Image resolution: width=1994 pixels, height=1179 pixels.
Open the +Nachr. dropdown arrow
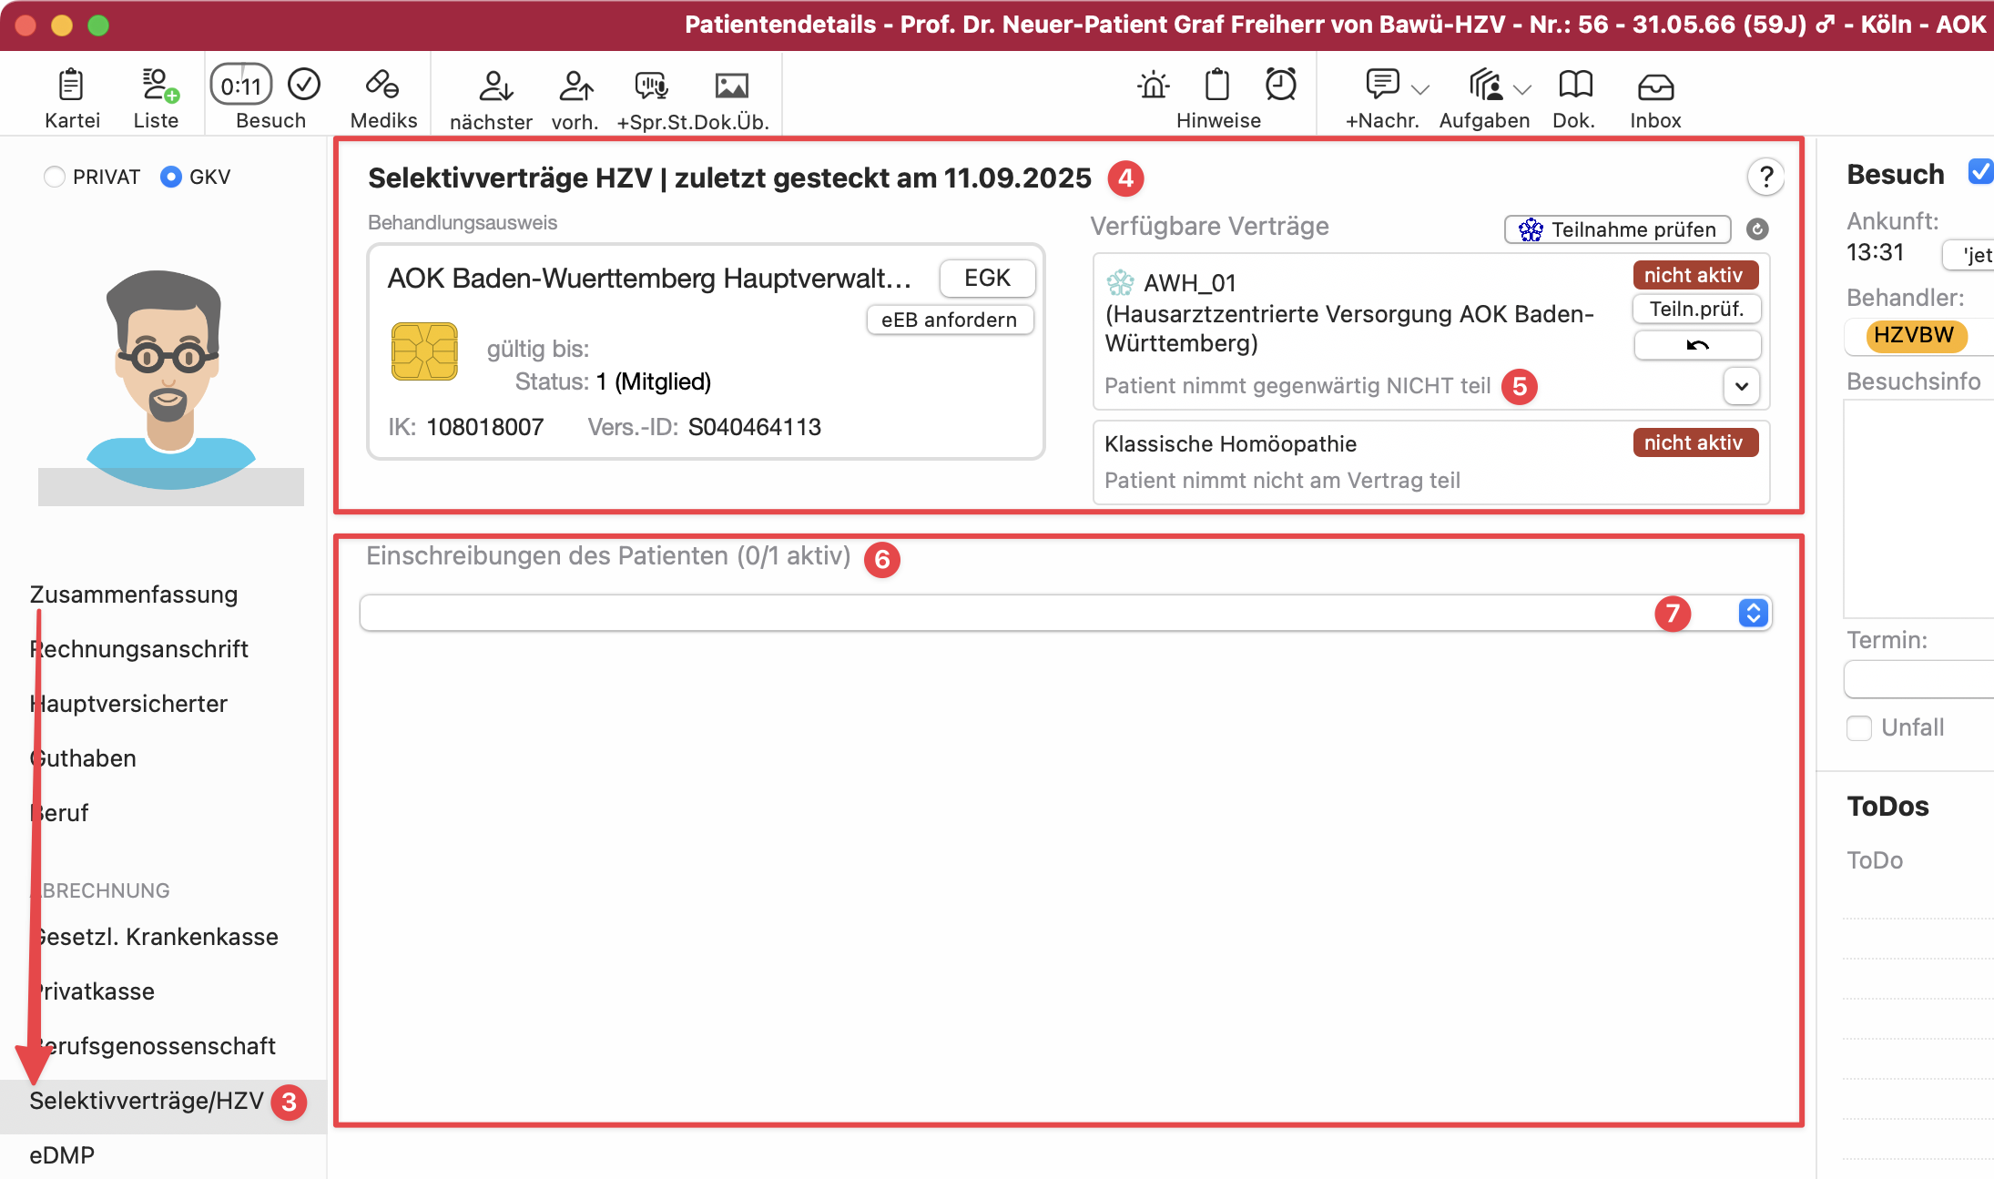tap(1420, 89)
